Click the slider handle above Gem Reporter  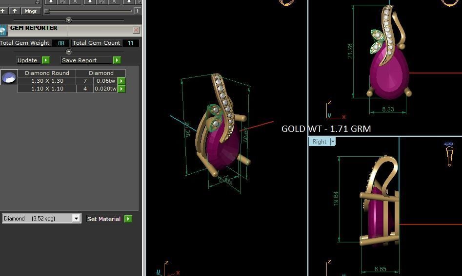47,11
